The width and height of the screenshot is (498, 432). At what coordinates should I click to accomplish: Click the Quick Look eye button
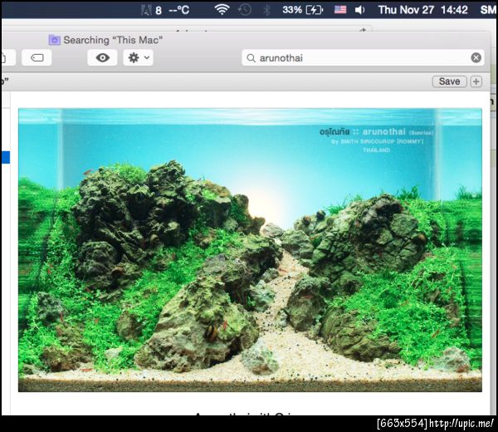(x=102, y=57)
